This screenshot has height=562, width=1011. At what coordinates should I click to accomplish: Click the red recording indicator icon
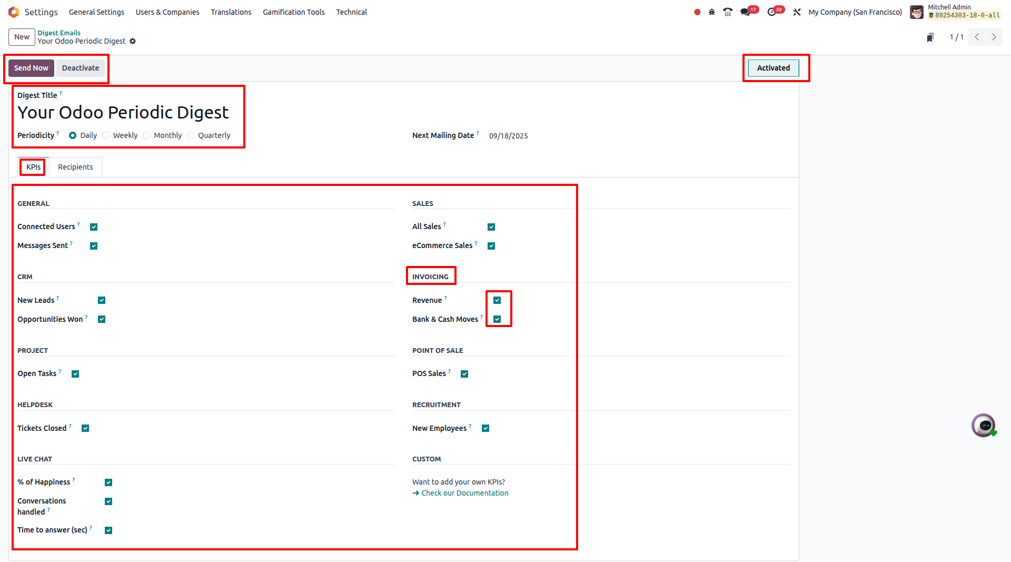[x=697, y=12]
